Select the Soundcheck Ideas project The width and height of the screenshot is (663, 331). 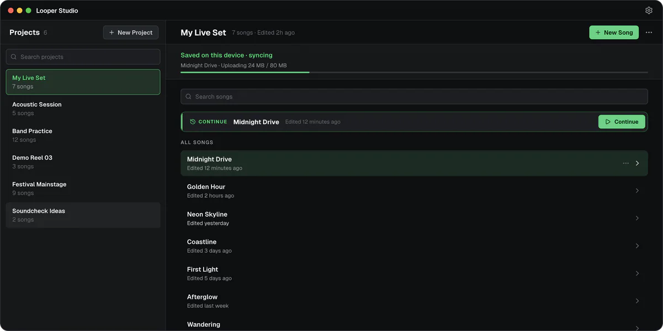click(x=83, y=215)
